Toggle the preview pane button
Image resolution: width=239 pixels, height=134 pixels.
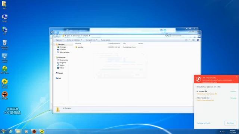(193, 40)
